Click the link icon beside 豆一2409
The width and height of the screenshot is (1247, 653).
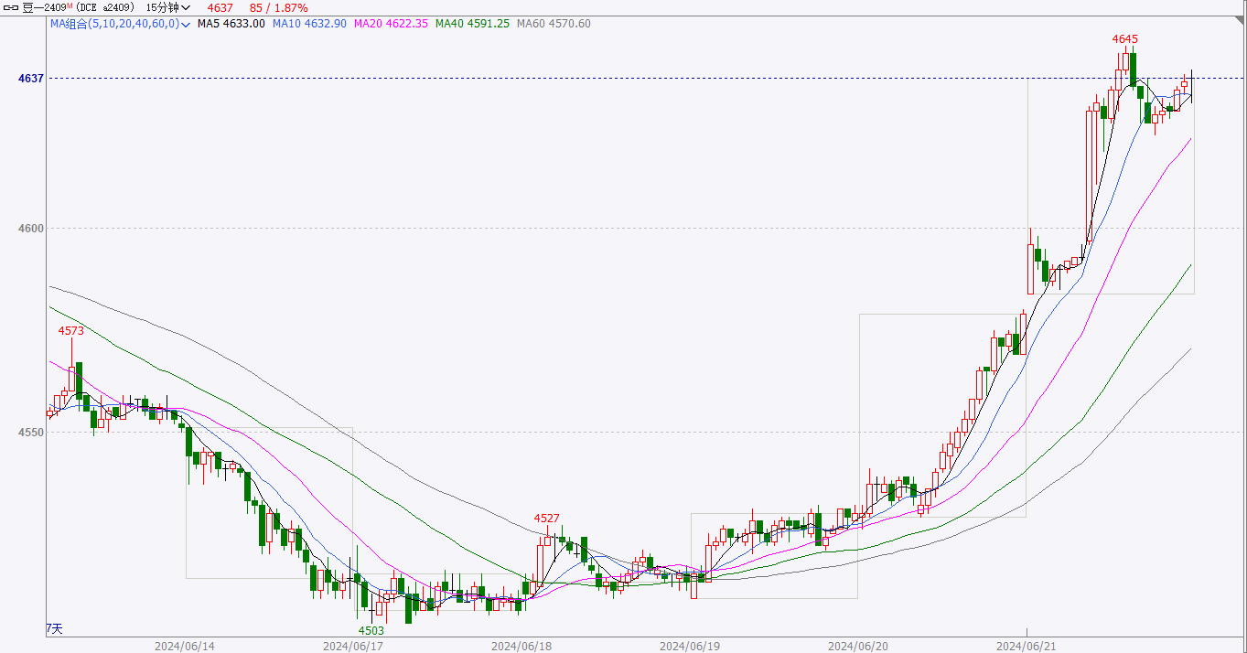pyautogui.click(x=11, y=7)
